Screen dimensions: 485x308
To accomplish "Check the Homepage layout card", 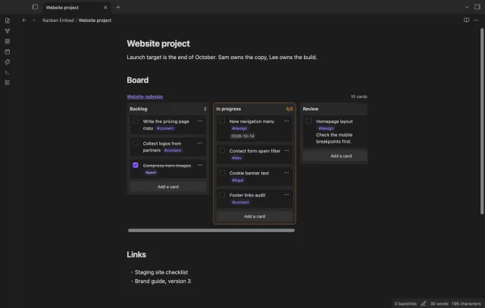I will coord(308,121).
